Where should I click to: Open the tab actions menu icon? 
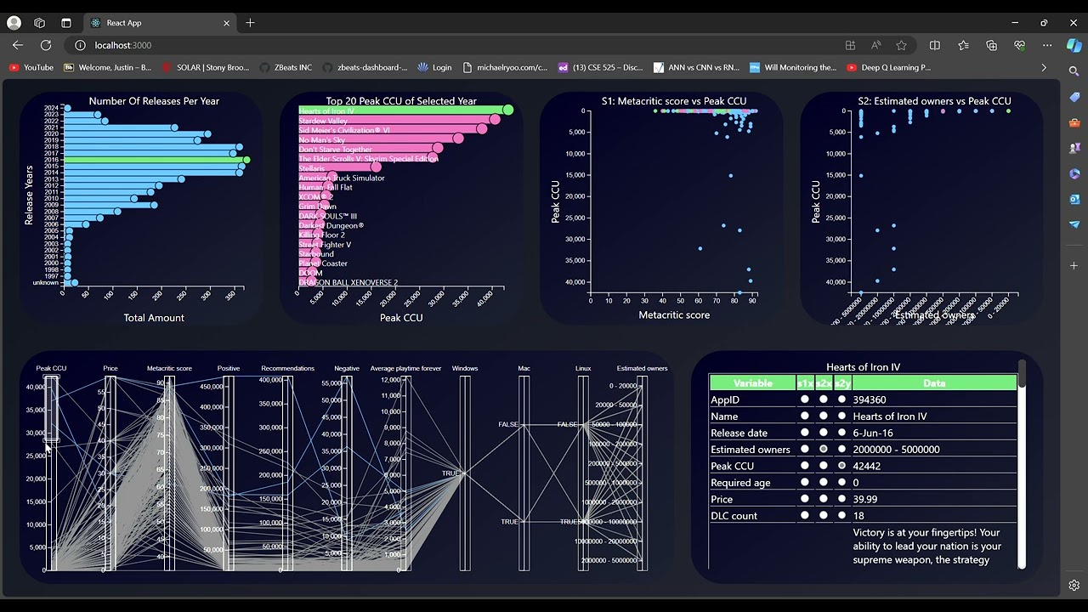tap(66, 23)
